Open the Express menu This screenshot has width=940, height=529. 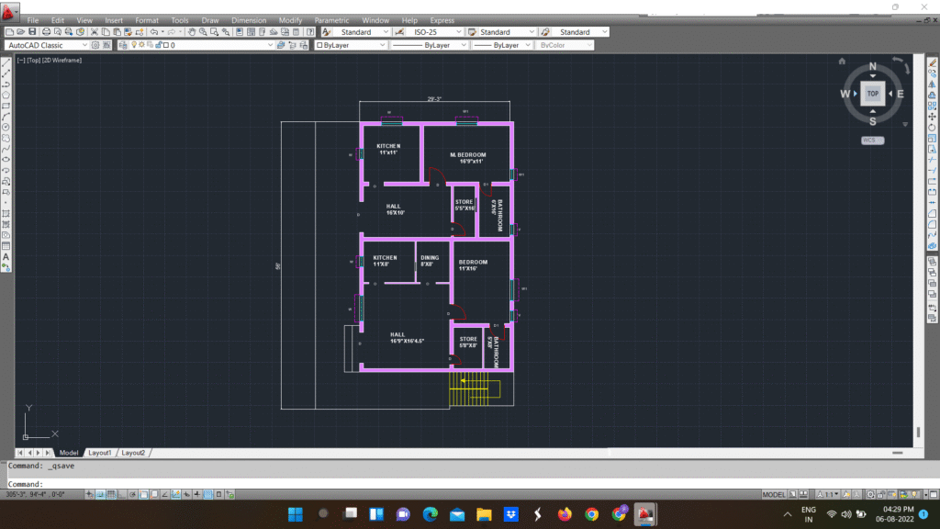pos(442,20)
